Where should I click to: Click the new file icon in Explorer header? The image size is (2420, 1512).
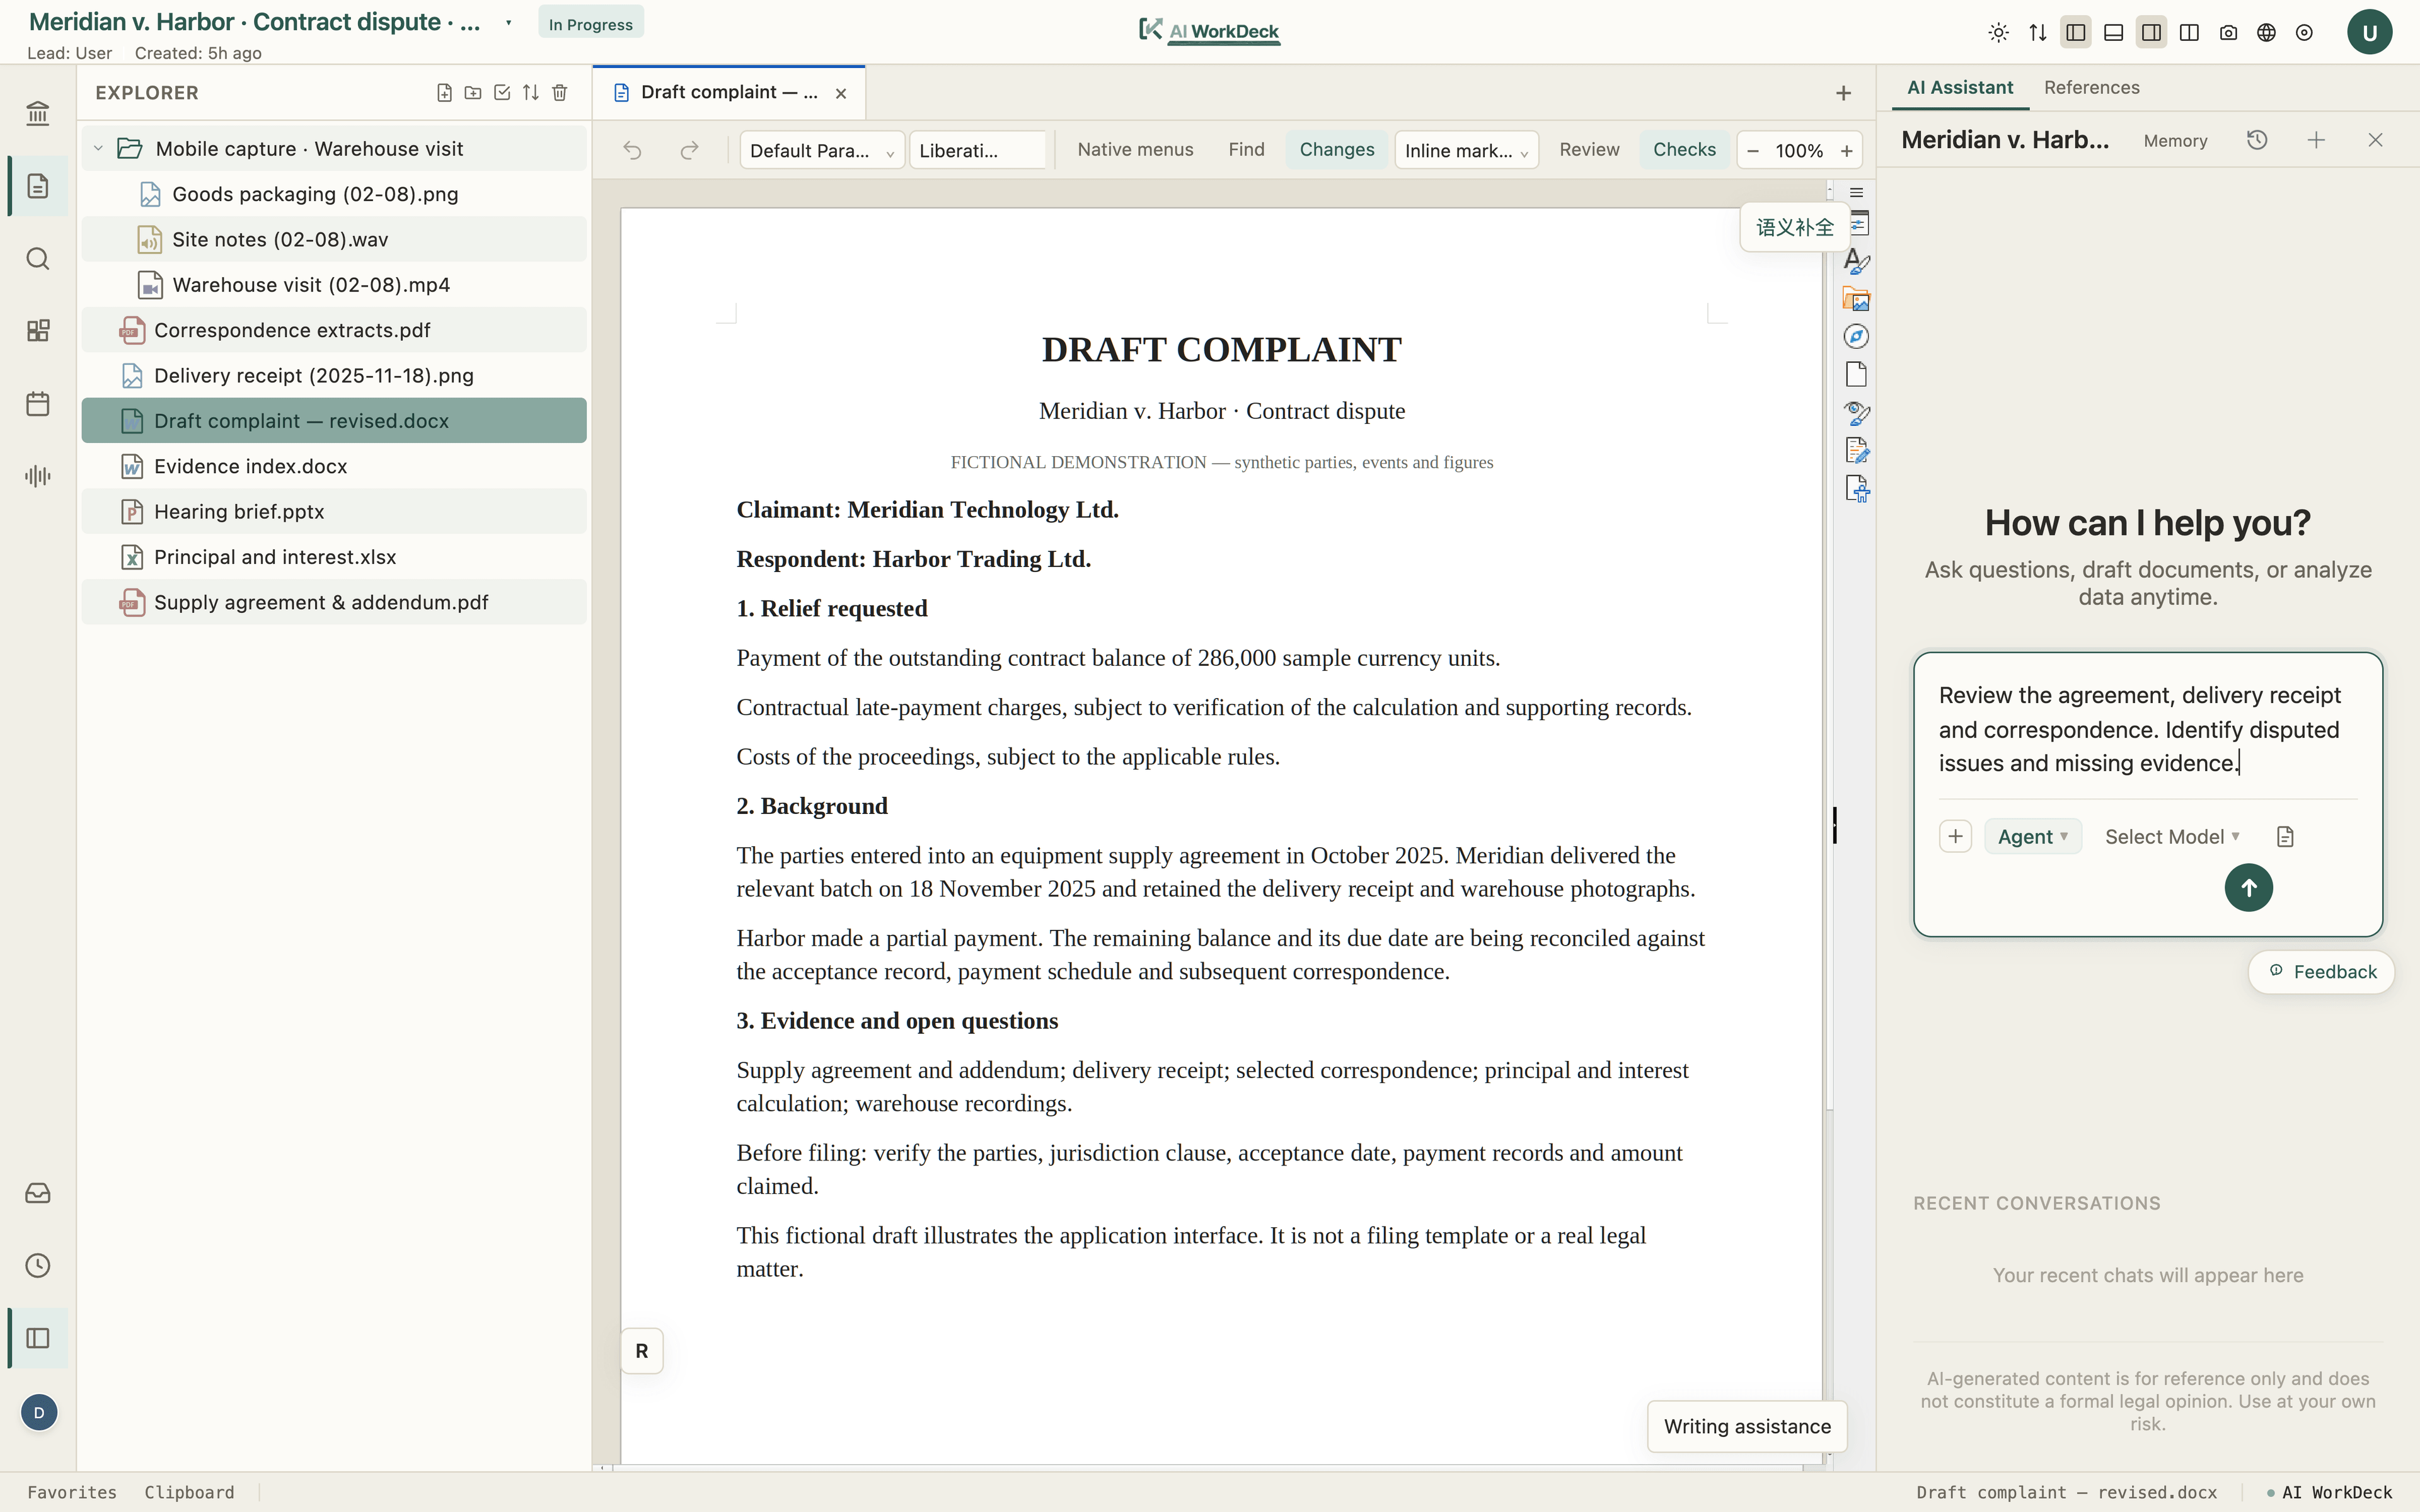444,93
